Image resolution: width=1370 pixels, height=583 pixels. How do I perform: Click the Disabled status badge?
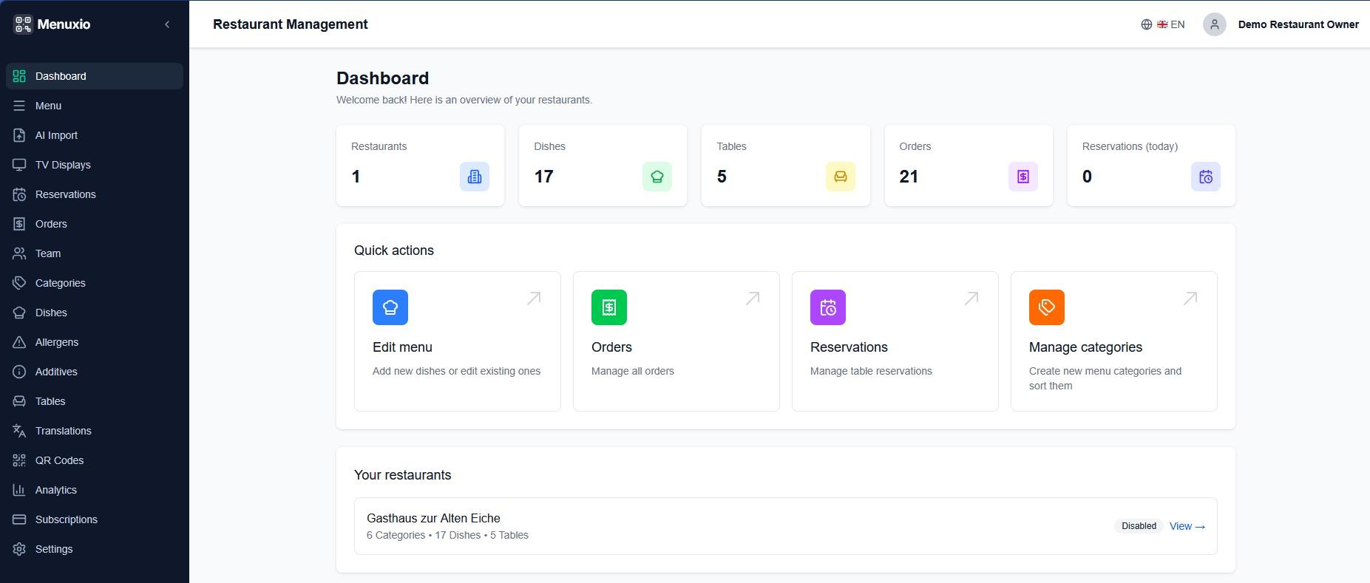pyautogui.click(x=1139, y=526)
